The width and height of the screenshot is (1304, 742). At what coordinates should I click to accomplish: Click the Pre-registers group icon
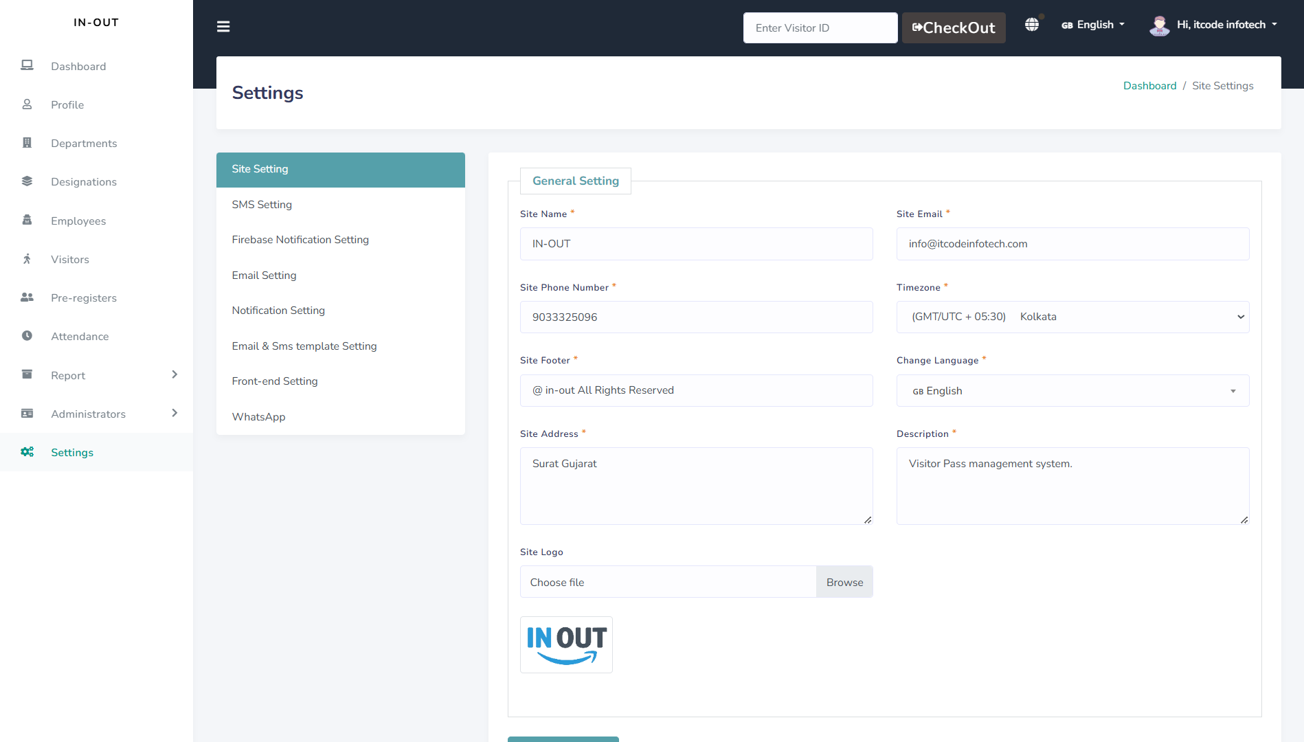click(x=27, y=297)
